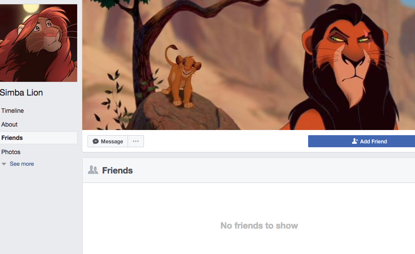Click the Simba Lion profile name
415x254 pixels.
click(21, 93)
